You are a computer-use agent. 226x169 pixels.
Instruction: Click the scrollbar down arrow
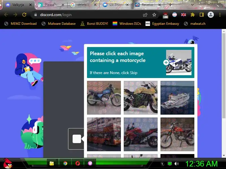pyautogui.click(x=224, y=155)
